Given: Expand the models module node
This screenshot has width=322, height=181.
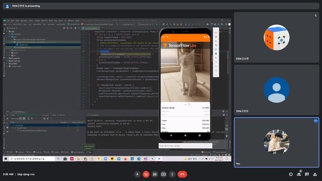Looking at the screenshot, I should click(x=8, y=64).
